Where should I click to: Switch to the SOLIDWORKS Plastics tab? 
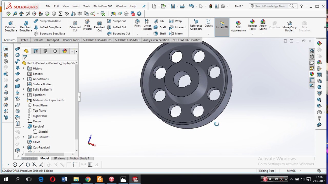tap(186, 40)
